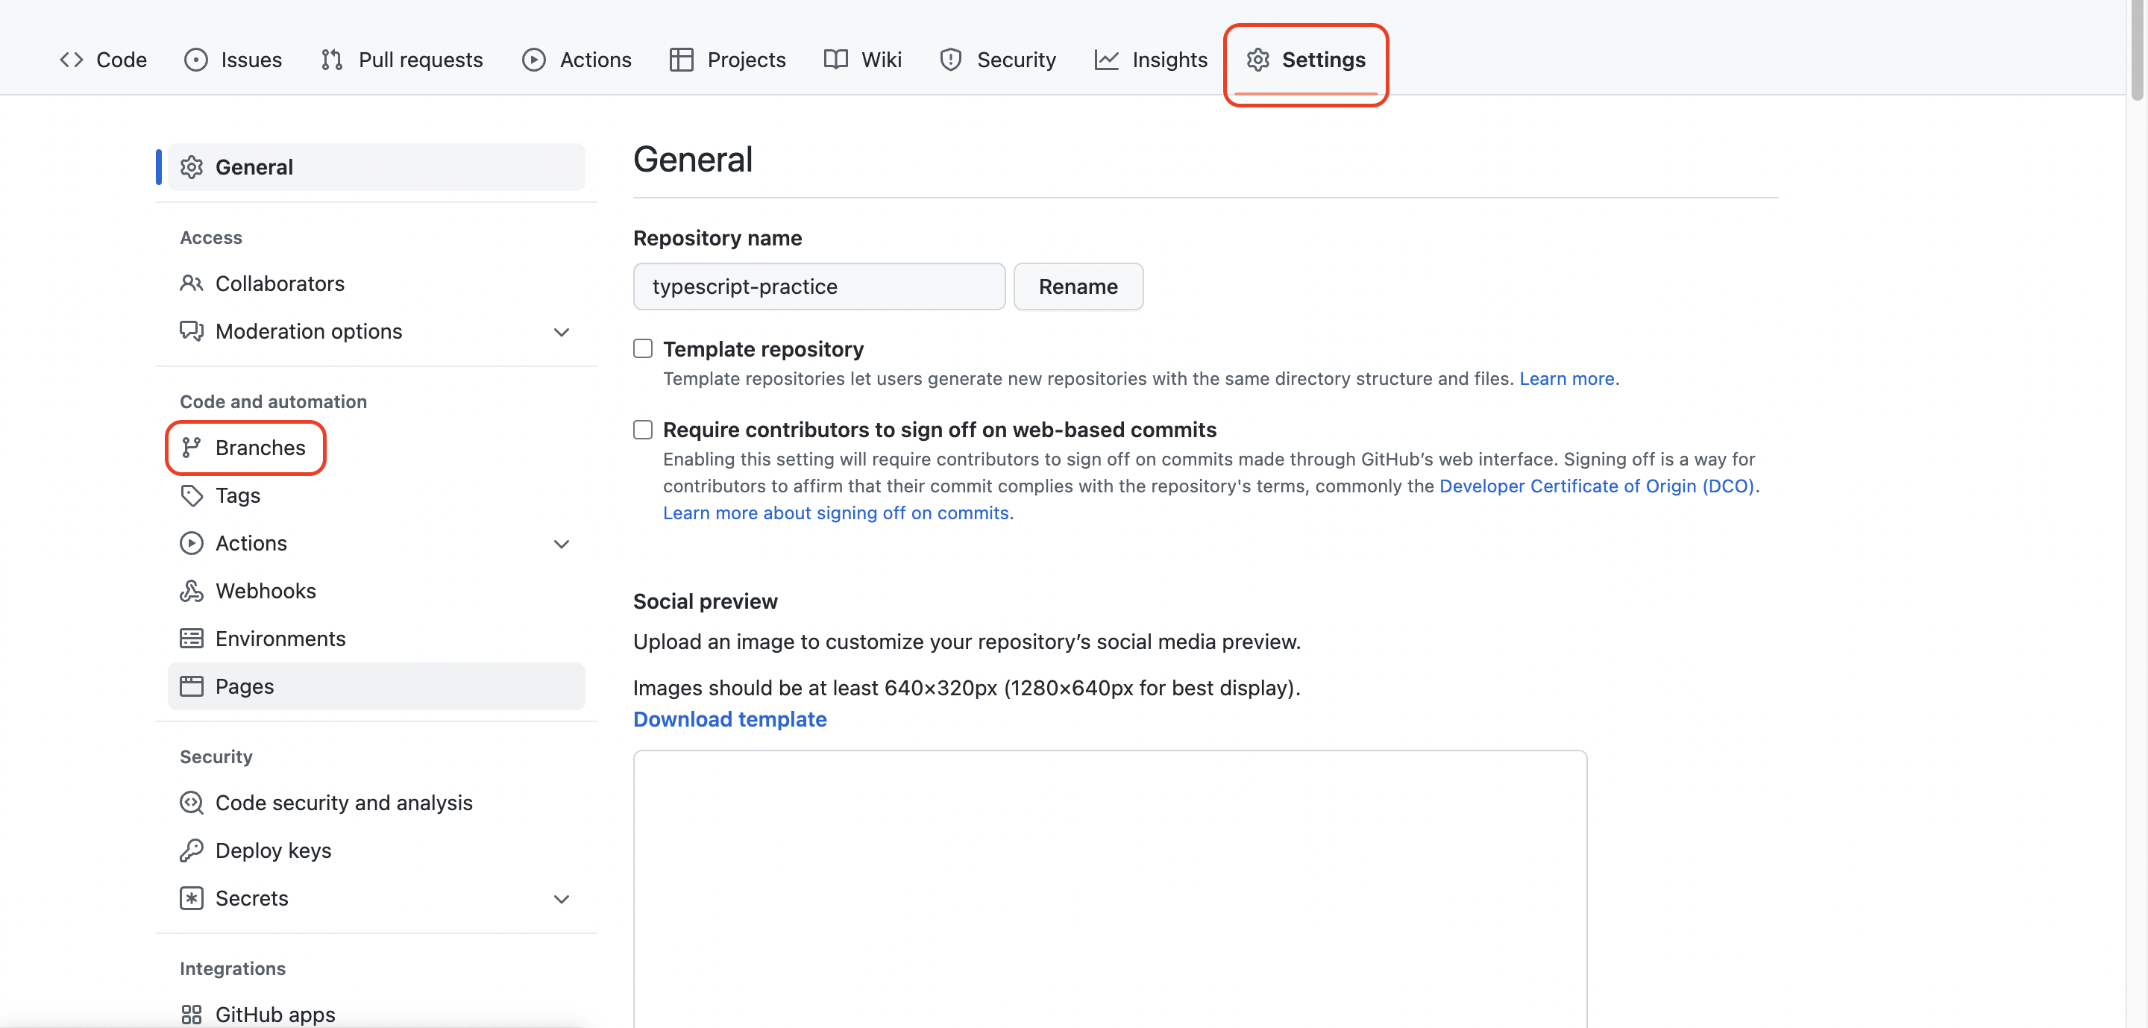Open the Wiki tab
Screen dimensions: 2148x1028
tap(863, 60)
